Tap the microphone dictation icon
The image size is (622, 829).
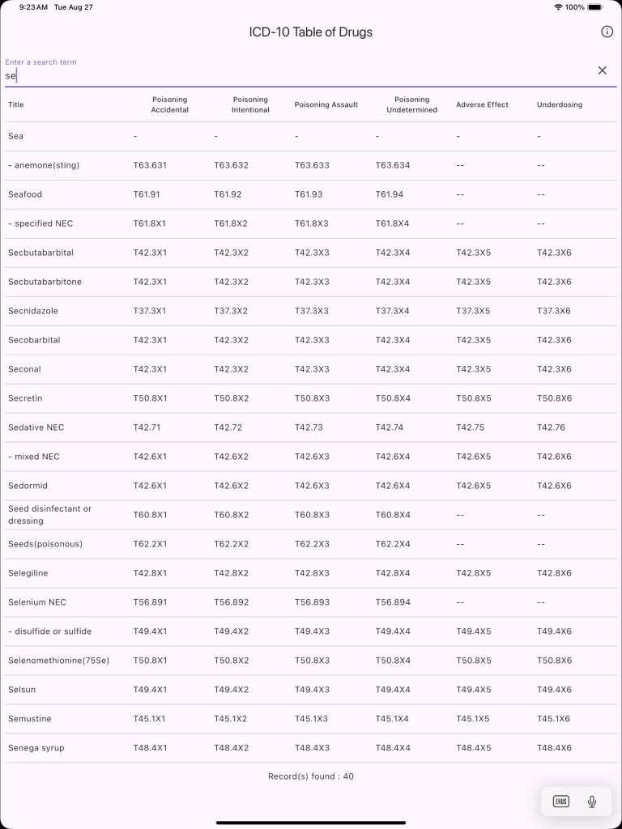(592, 801)
